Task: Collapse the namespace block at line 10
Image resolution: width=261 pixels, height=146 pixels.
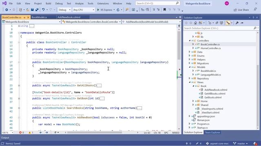Action: pos(19,33)
